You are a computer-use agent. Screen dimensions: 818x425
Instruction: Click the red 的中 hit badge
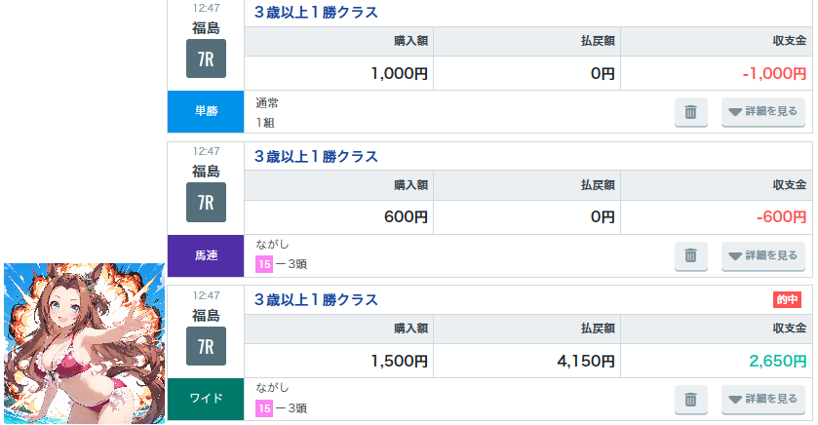pos(787,299)
